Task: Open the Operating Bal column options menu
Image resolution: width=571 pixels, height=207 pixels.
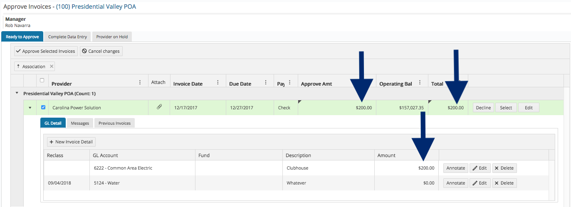Action: pos(420,83)
